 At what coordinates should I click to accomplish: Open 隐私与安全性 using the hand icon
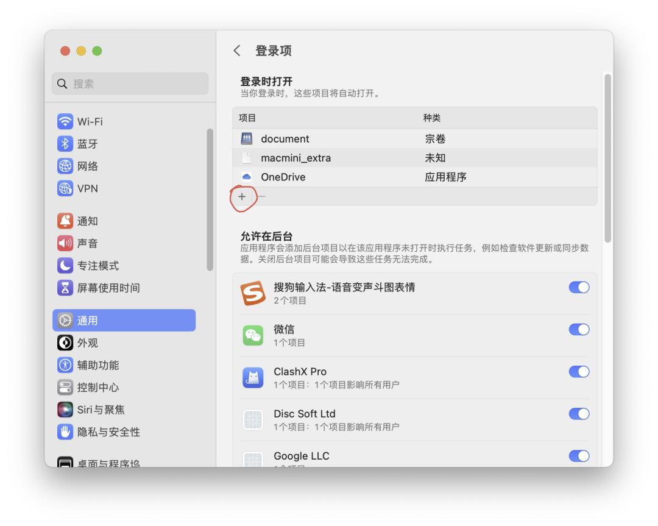coord(65,432)
